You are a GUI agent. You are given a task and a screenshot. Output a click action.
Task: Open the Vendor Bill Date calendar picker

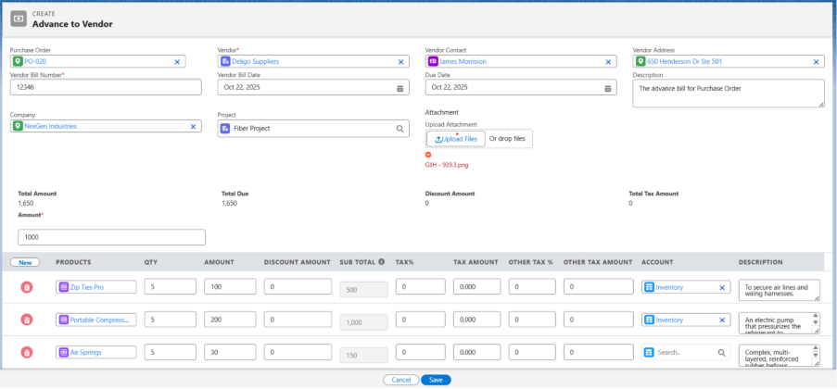point(399,88)
